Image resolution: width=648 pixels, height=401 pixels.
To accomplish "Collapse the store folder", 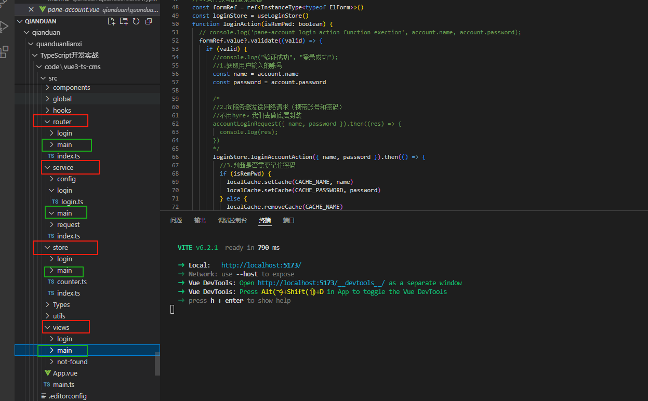I will pos(48,247).
